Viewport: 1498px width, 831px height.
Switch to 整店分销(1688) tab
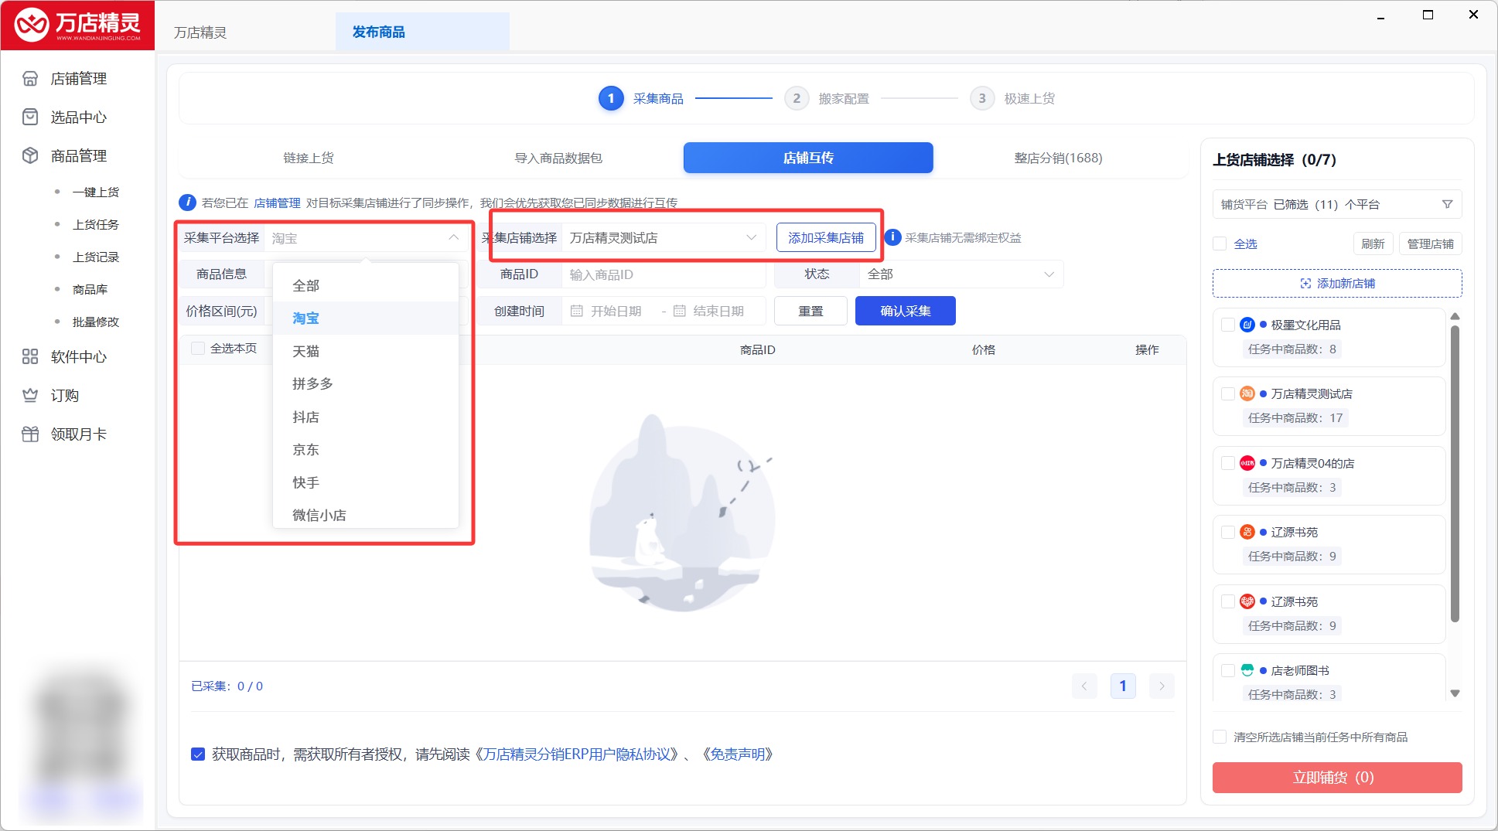(x=1058, y=158)
